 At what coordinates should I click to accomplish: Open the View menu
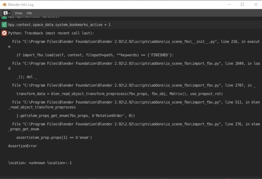(18, 13)
